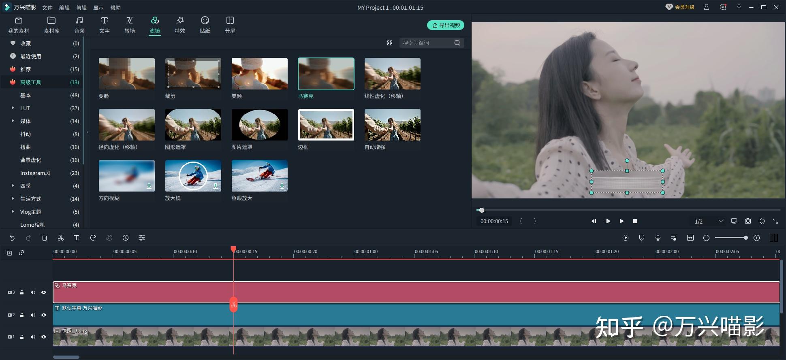Enter fullscreen preview with expand icon
The image size is (786, 360).
(x=775, y=221)
